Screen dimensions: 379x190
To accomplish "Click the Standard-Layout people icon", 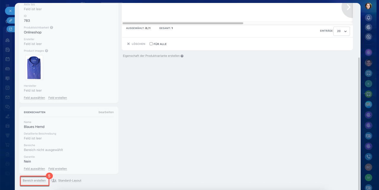I will [x=54, y=181].
